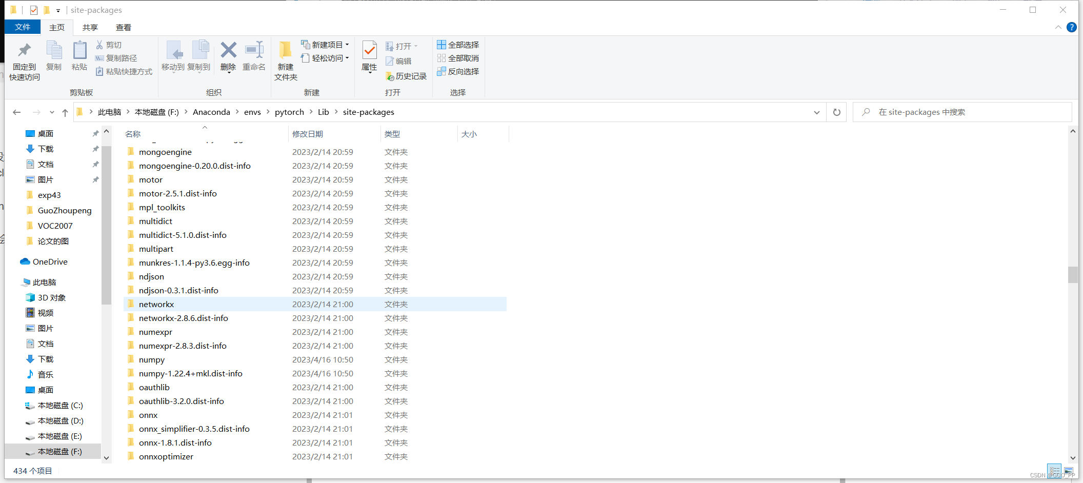
Task: Click envs in the address path
Action: pyautogui.click(x=252, y=112)
